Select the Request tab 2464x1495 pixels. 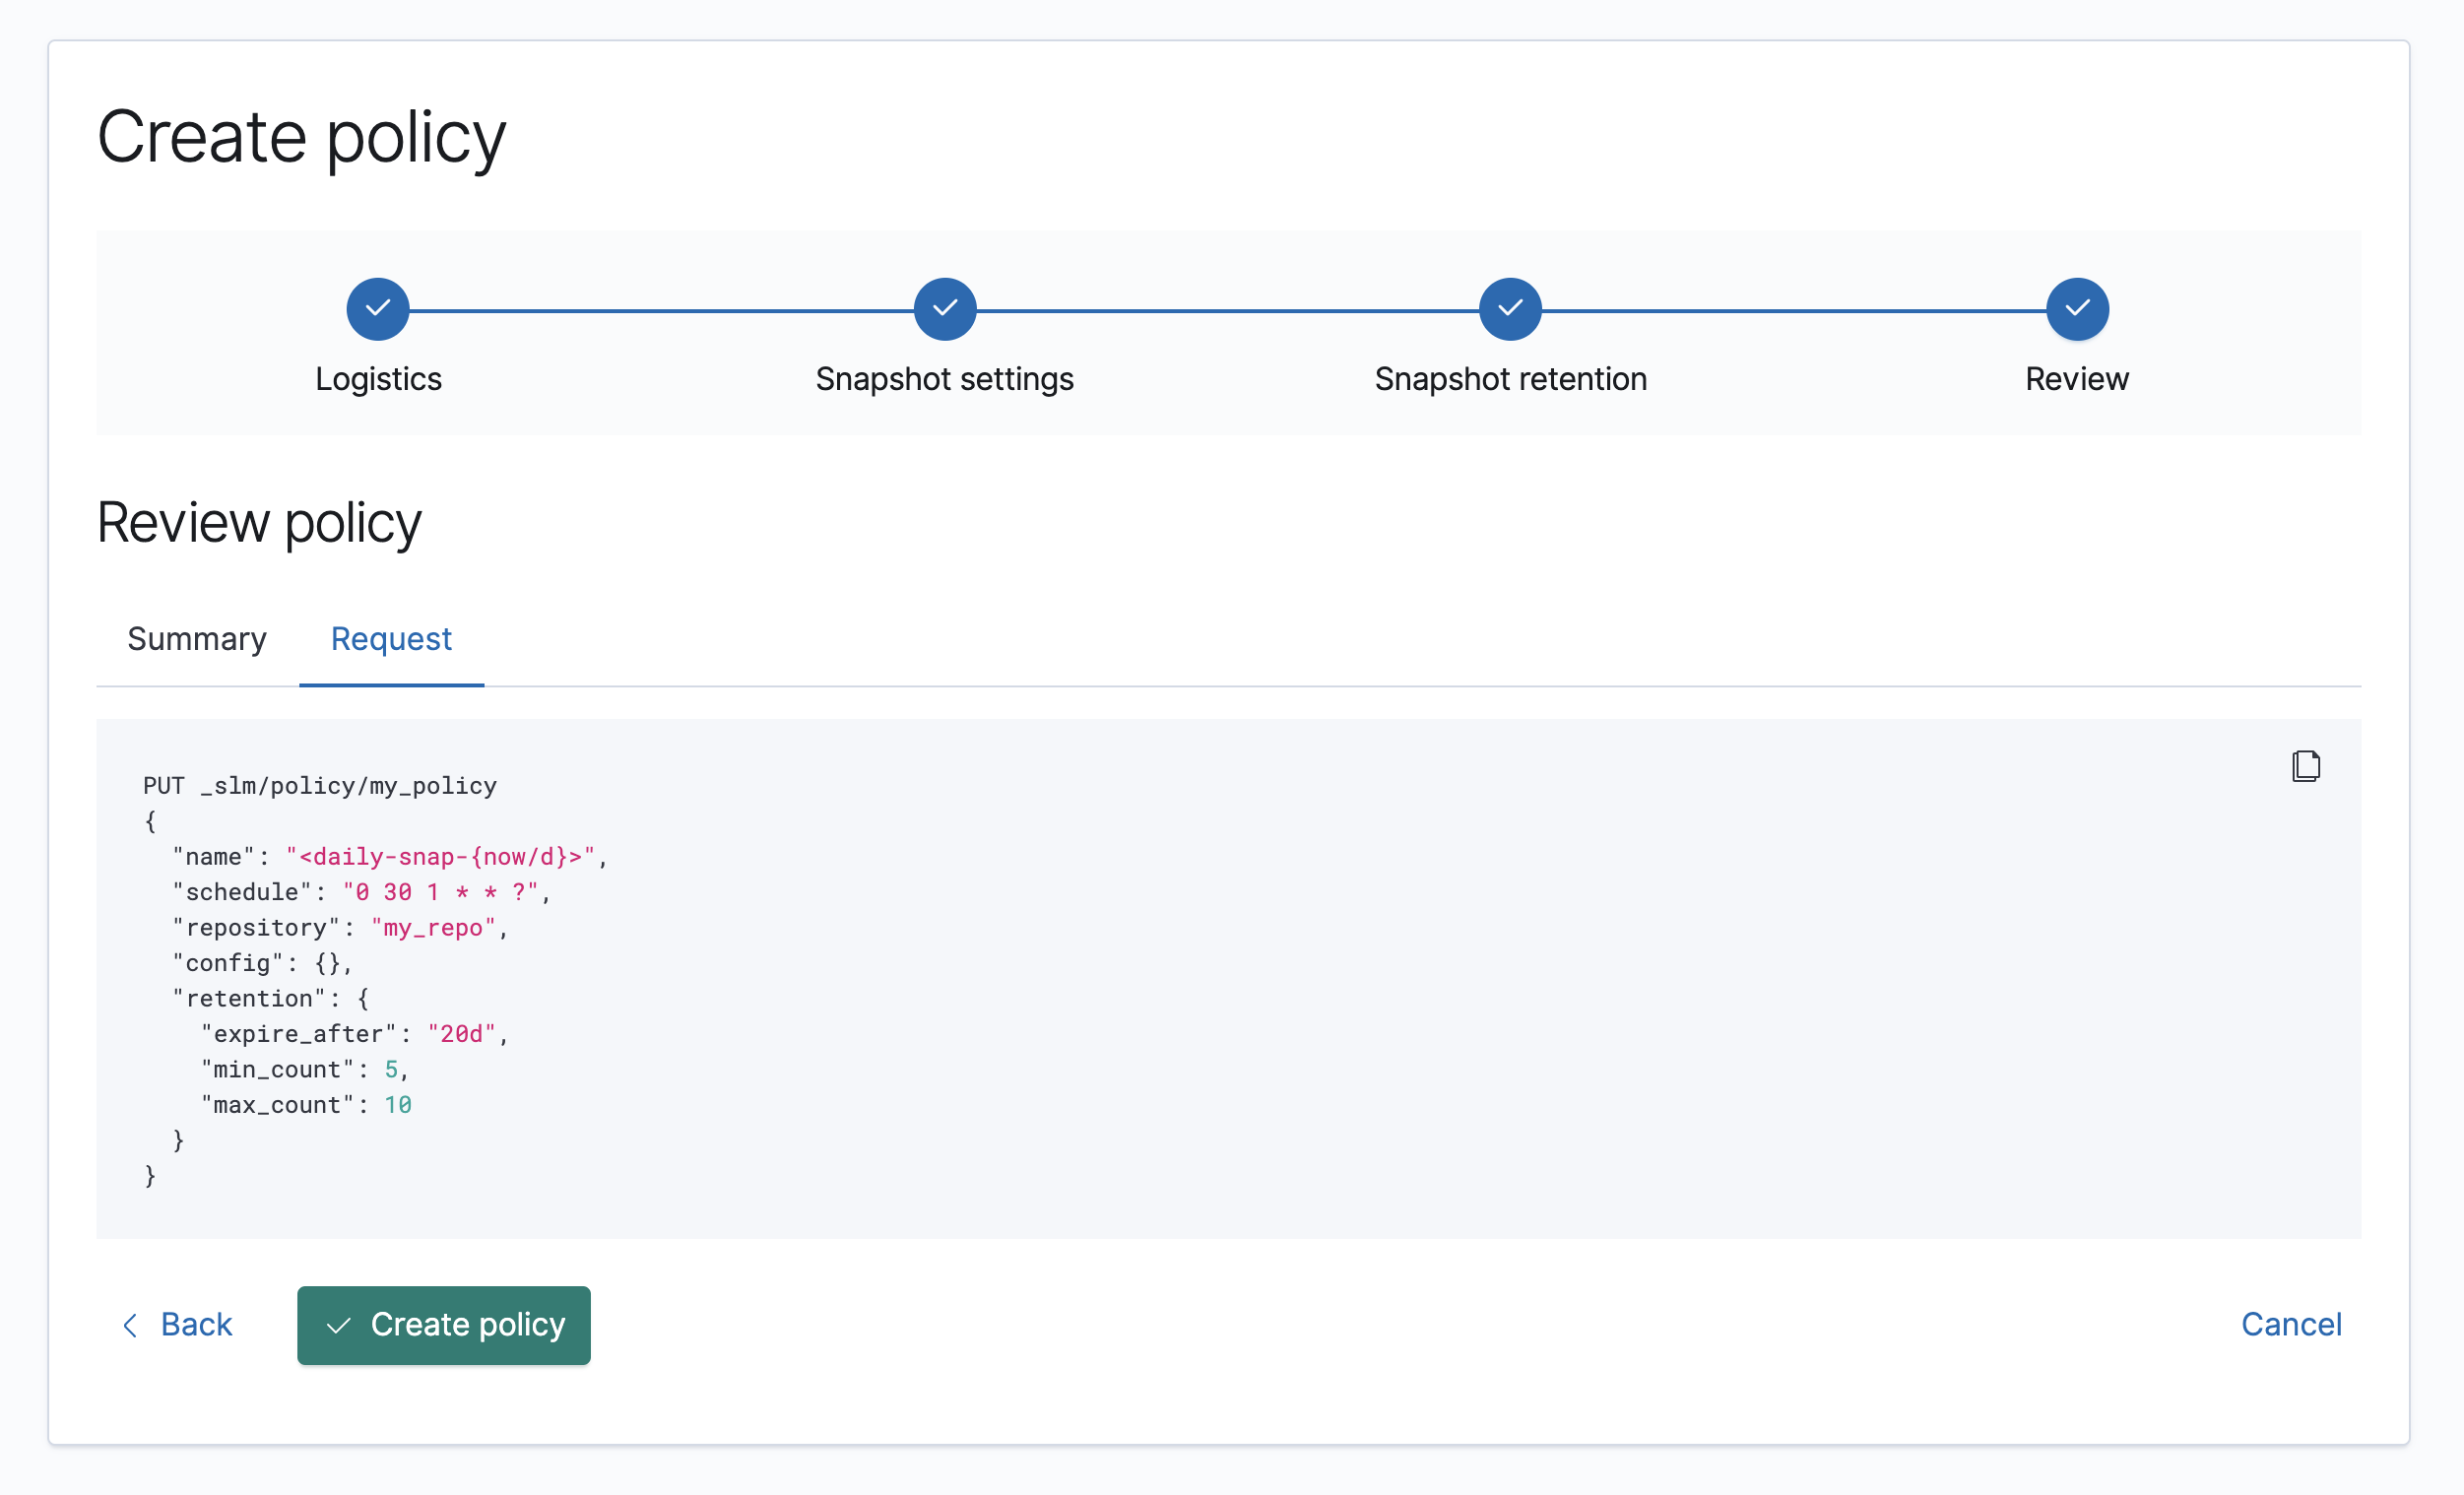tap(391, 639)
